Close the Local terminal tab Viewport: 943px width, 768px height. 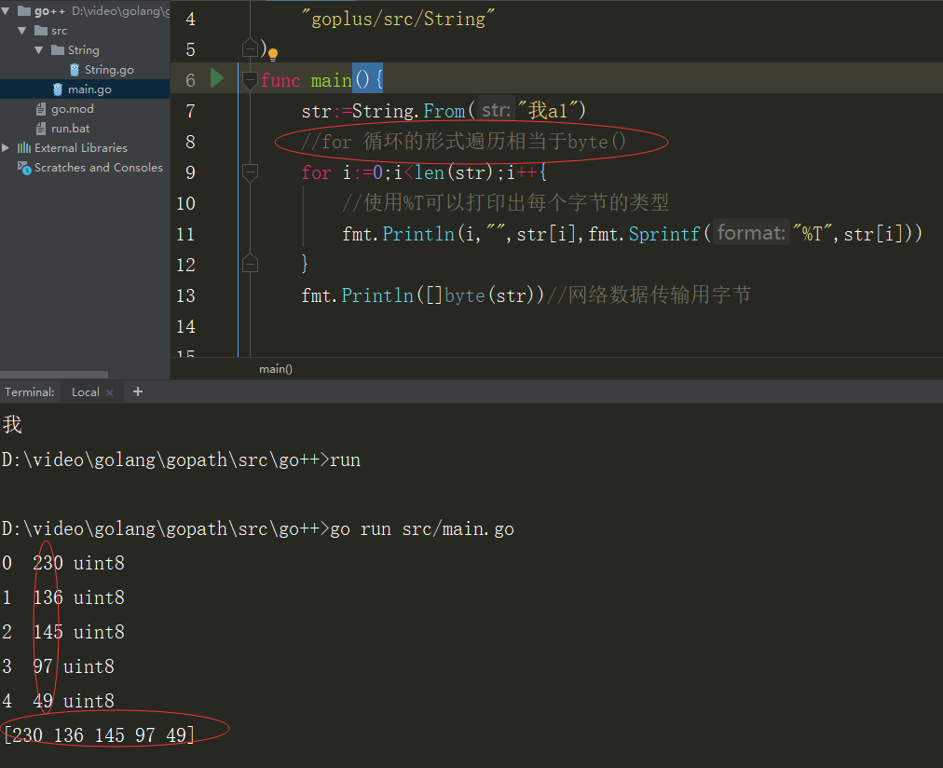(109, 392)
